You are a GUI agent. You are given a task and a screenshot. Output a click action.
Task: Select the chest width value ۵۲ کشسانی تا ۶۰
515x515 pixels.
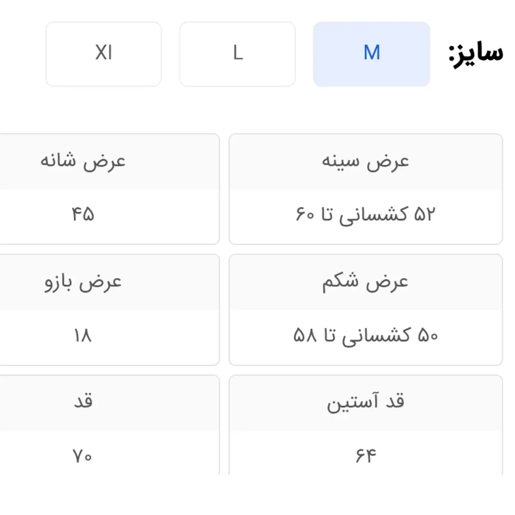[x=366, y=215]
